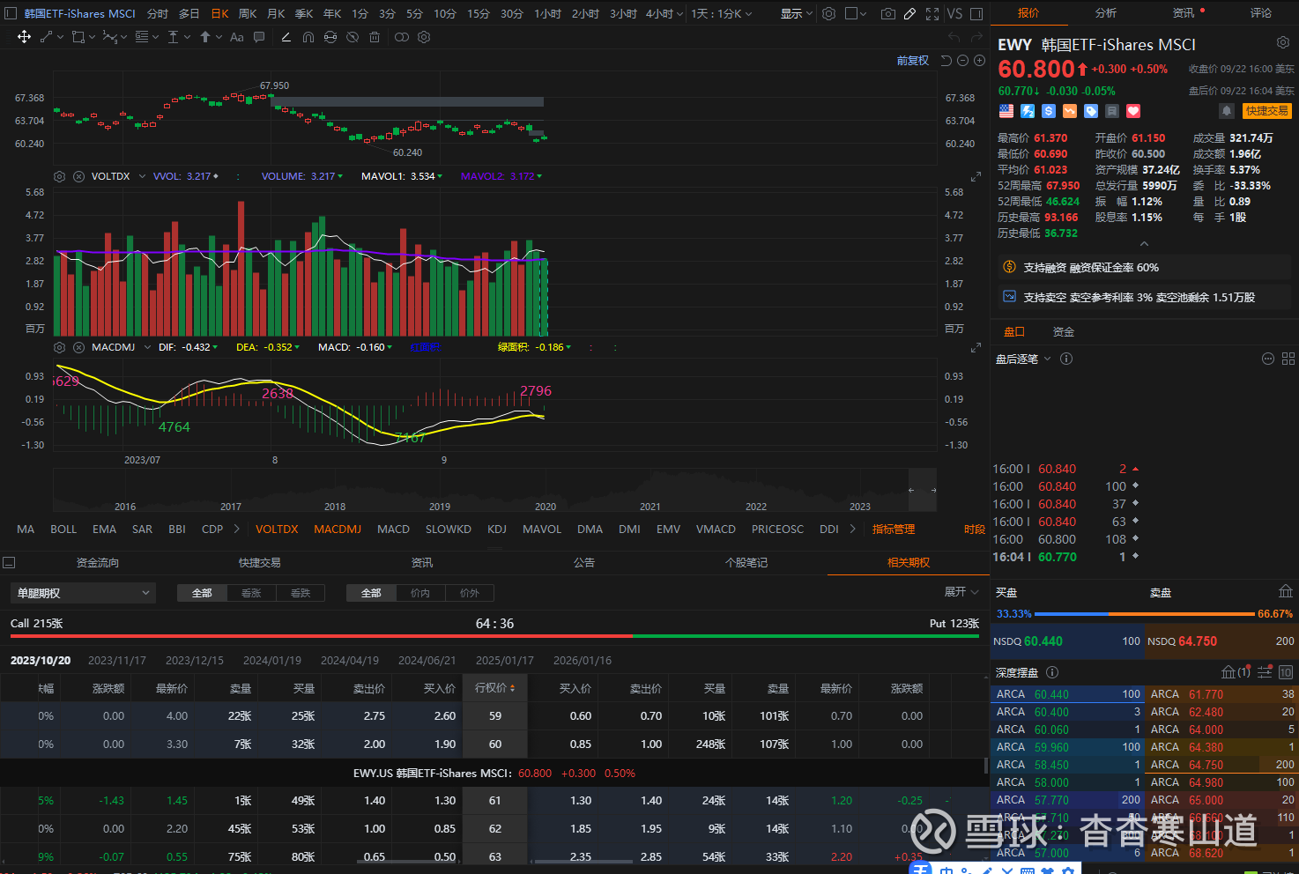Click the 快捷交易 orange button
Screen dimensions: 1299x874
point(1267,111)
